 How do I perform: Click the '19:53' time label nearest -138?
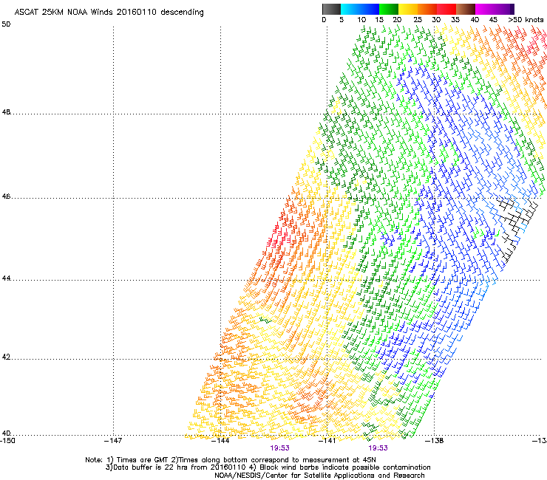click(x=378, y=448)
